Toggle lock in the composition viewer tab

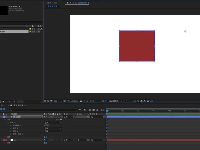pos(70,3)
